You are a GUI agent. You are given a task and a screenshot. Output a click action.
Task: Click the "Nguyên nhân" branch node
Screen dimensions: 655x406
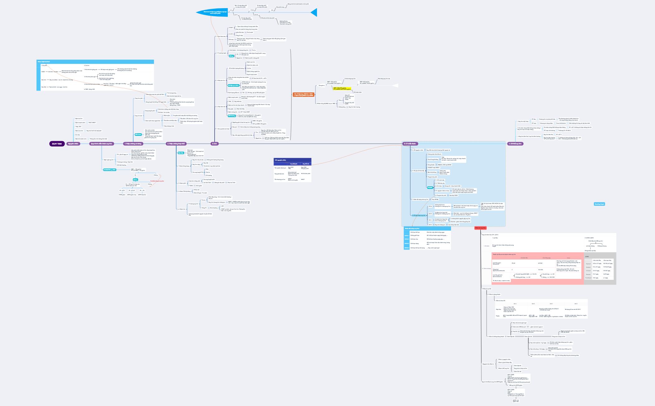73,144
